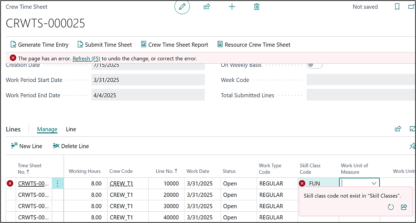This screenshot has width=416, height=223.
Task: Click Submit Time Sheet
Action: [x=105, y=45]
